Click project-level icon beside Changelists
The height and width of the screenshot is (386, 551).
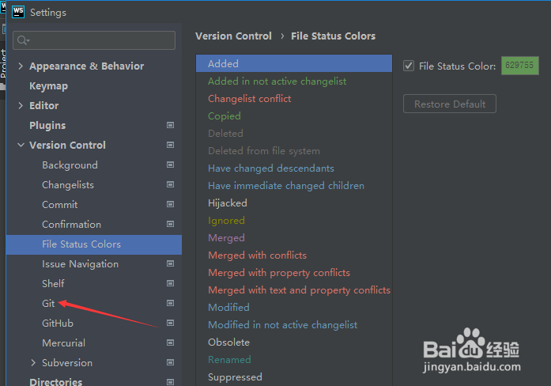(x=171, y=184)
